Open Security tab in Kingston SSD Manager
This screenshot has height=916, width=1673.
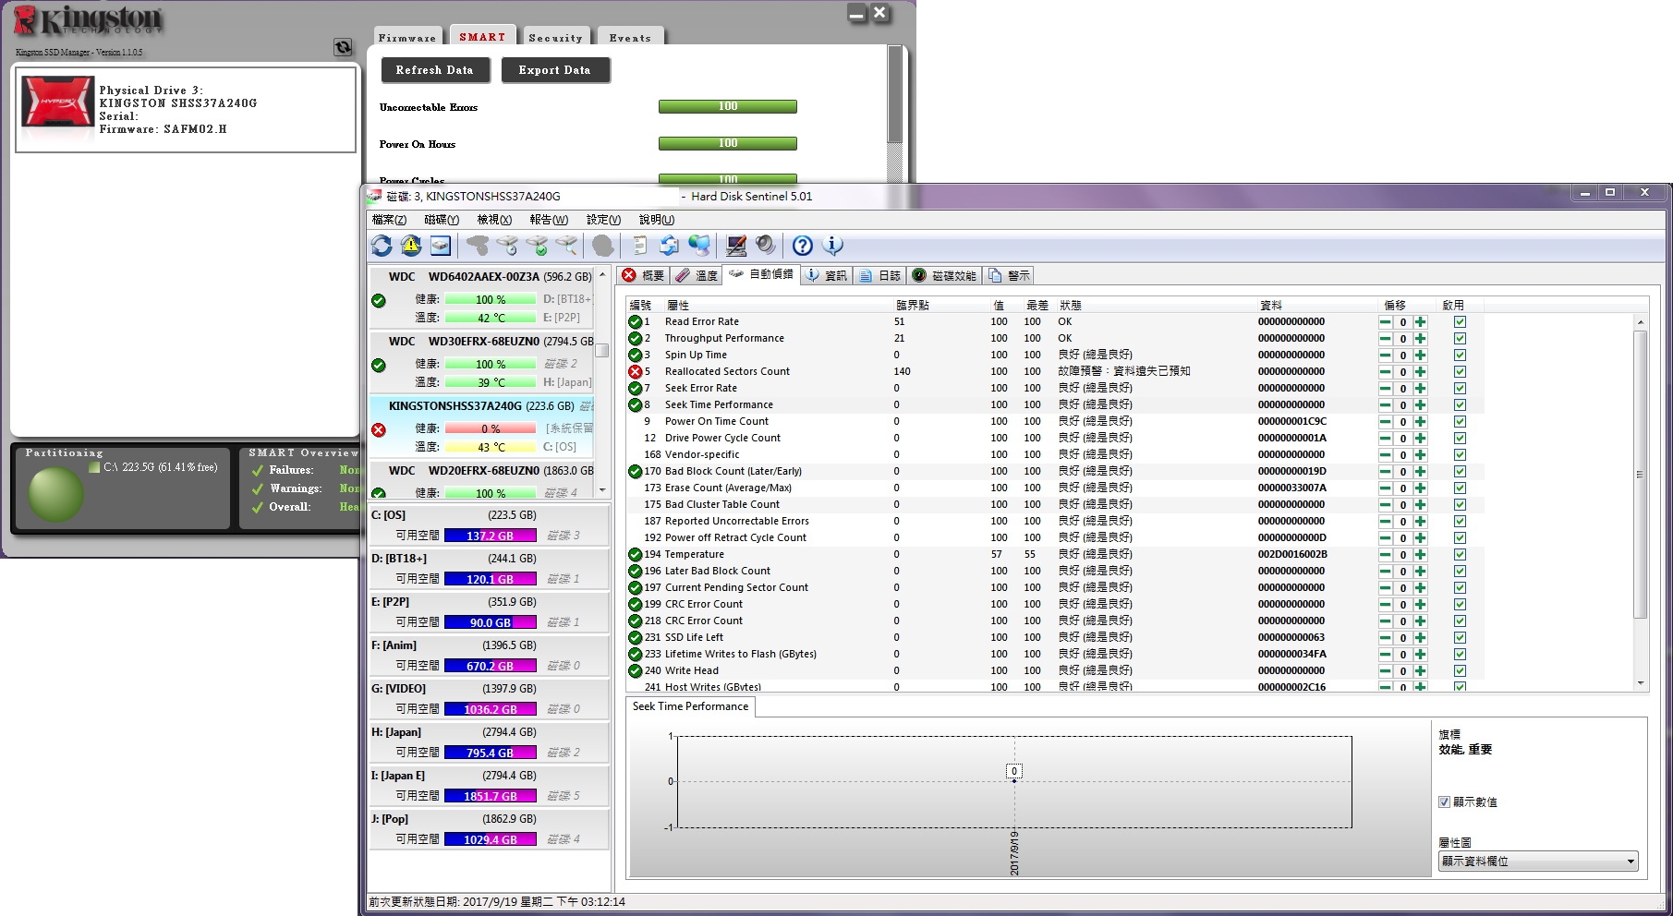pyautogui.click(x=555, y=37)
